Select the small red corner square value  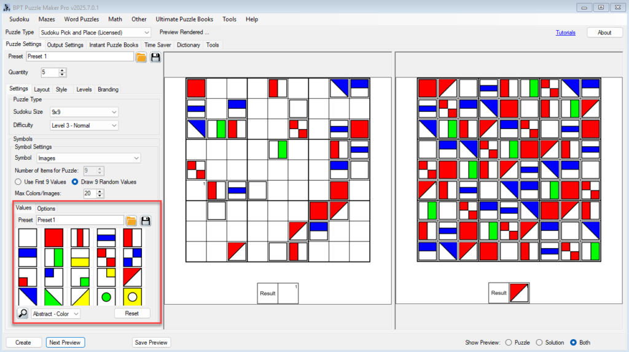(28, 277)
